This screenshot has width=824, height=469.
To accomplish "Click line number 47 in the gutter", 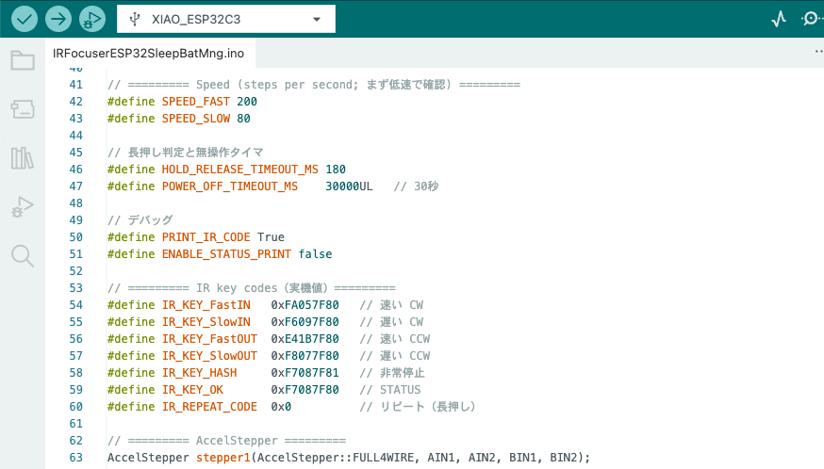I will pyautogui.click(x=76, y=186).
